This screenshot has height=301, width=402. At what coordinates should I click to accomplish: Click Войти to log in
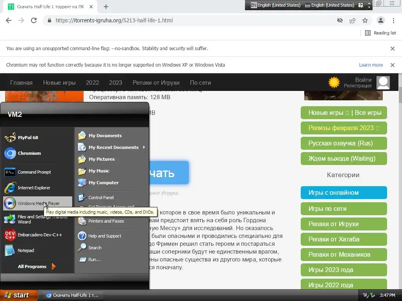[x=363, y=80]
